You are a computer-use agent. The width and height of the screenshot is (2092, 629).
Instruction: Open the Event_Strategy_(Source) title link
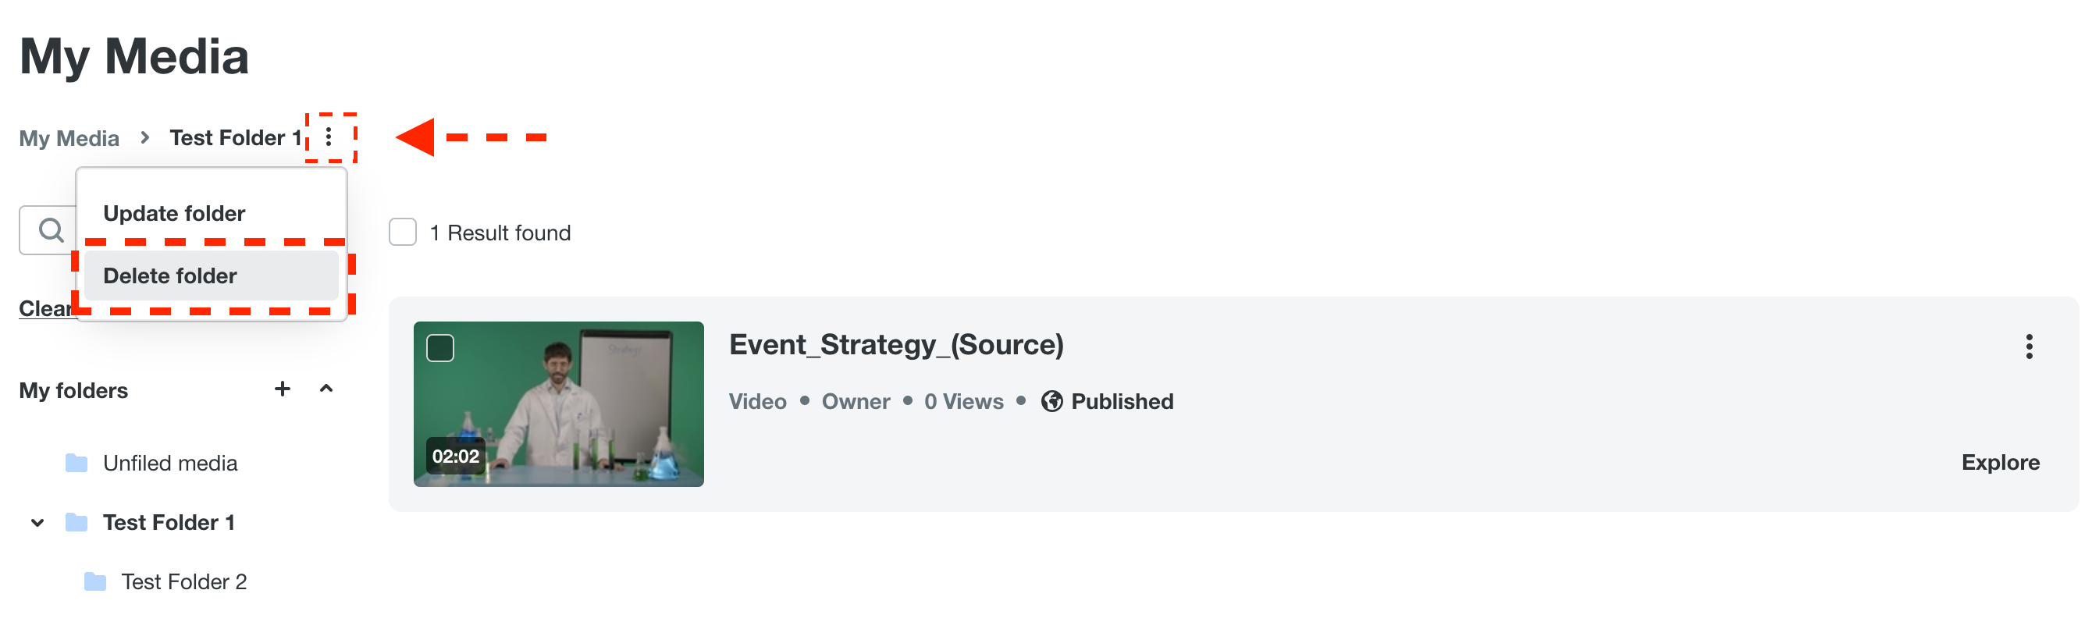pos(896,345)
